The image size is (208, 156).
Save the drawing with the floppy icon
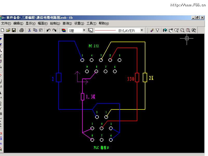14,30
